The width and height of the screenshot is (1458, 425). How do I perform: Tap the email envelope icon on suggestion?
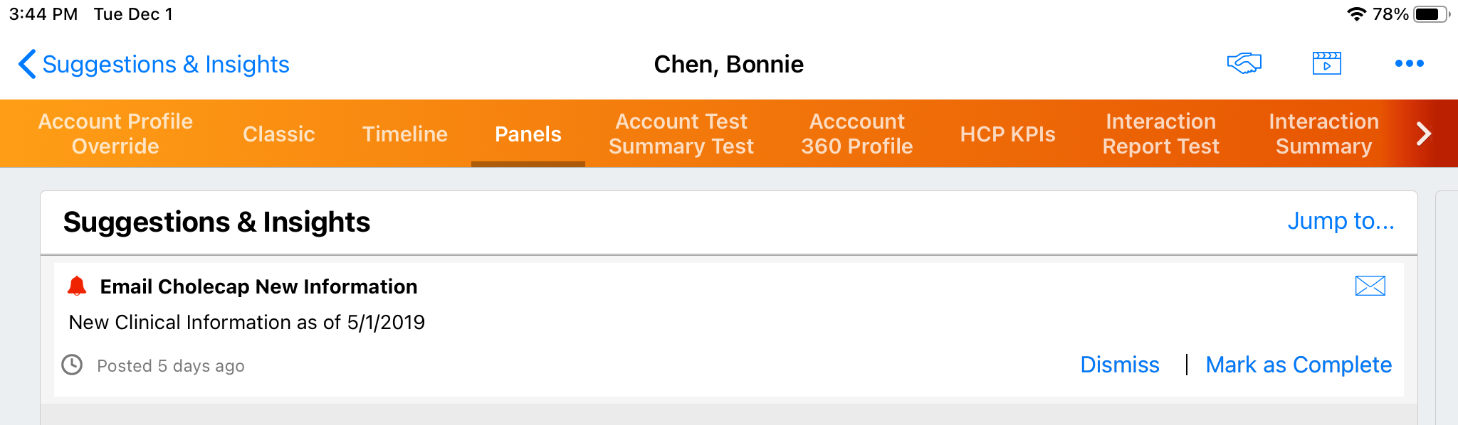tap(1370, 286)
